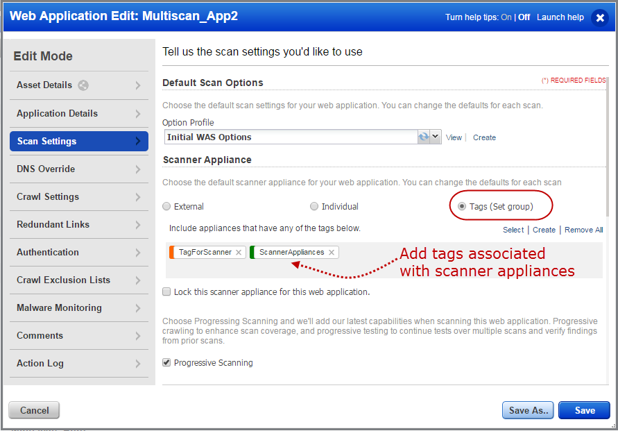Open Authentication section

79,253
